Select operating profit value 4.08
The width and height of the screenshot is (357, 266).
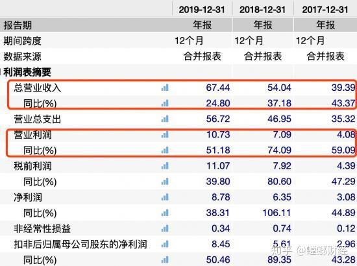point(346,134)
